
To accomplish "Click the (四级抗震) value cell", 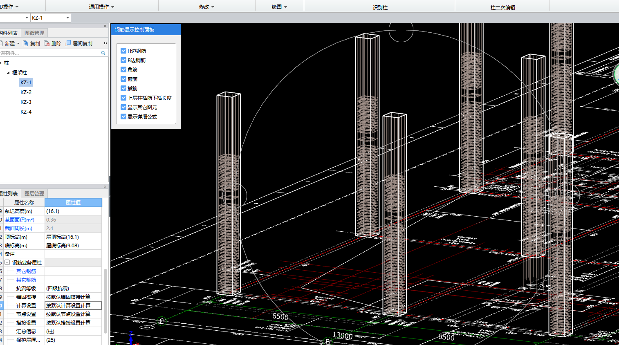I will (73, 289).
